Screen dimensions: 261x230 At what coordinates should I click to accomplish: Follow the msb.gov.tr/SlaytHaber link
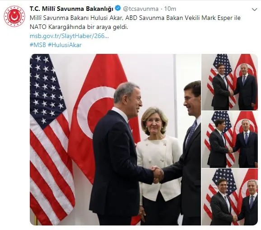point(69,36)
